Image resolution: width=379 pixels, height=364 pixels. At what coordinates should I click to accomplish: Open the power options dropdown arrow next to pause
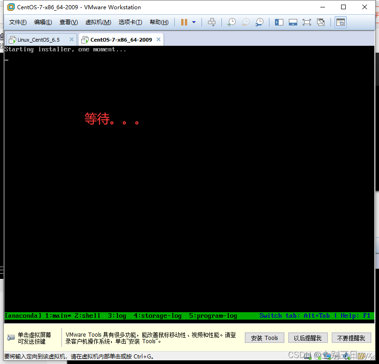point(194,22)
